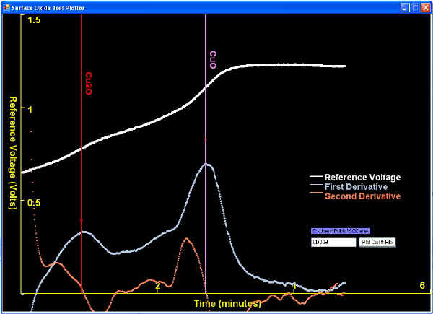Minimize the Surface Oxide Test Plotter window
Screen dimensions: 433x314
point(405,6)
